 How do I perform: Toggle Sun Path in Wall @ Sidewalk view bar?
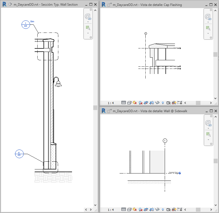(135, 209)
